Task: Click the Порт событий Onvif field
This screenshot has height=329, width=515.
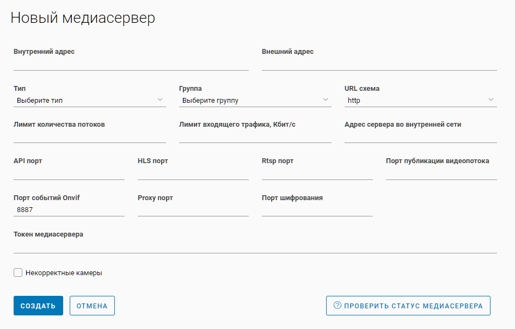Action: (x=69, y=209)
